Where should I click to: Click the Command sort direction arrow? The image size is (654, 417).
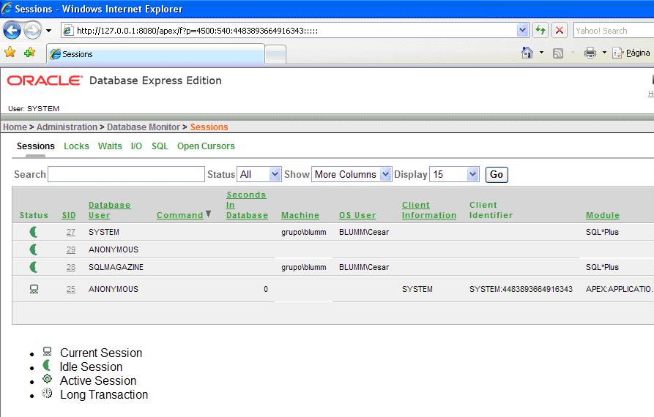tap(208, 214)
